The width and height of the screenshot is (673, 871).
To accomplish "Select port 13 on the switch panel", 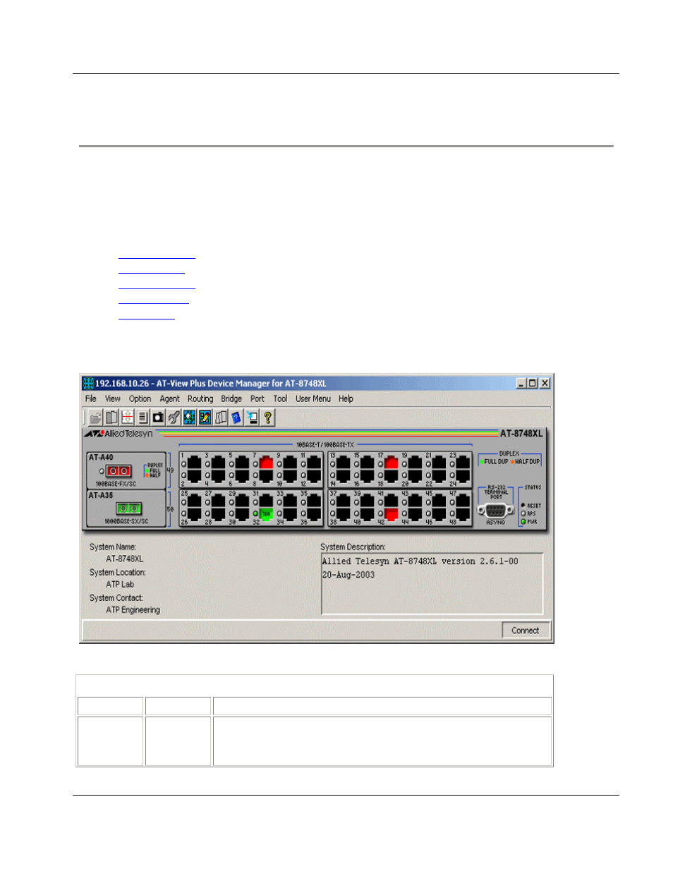I will 343,463.
